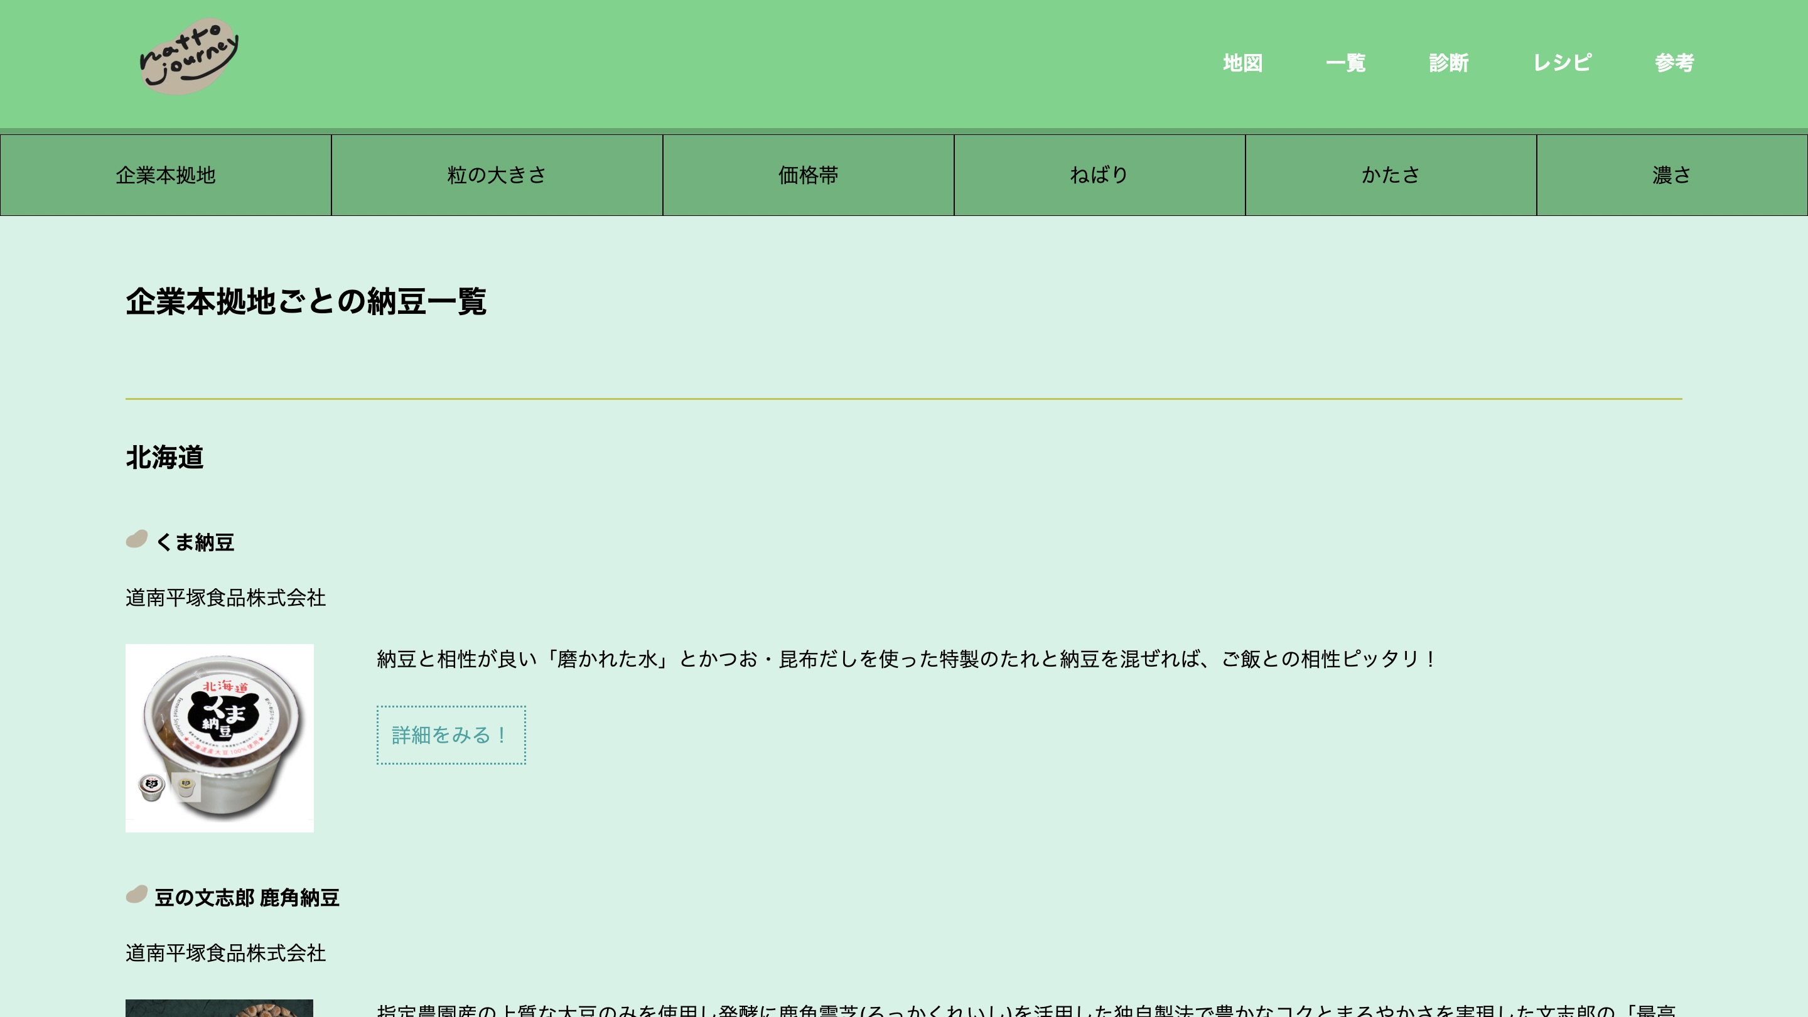Screen dimensions: 1808x1017
Task: Open the 一覧 navigation item
Action: tap(1347, 63)
